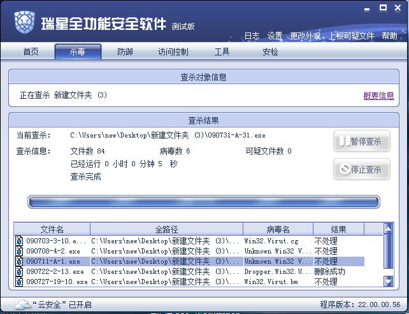Viewport: 409px width, 314px height.
Task: Click the scan progress bar
Action: tap(204, 202)
